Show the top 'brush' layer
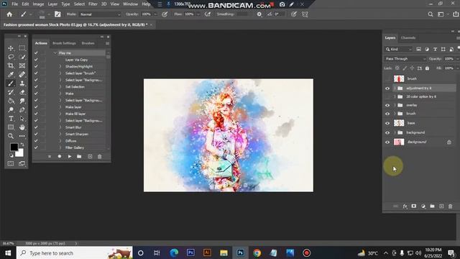The height and width of the screenshot is (259, 460). [x=387, y=78]
